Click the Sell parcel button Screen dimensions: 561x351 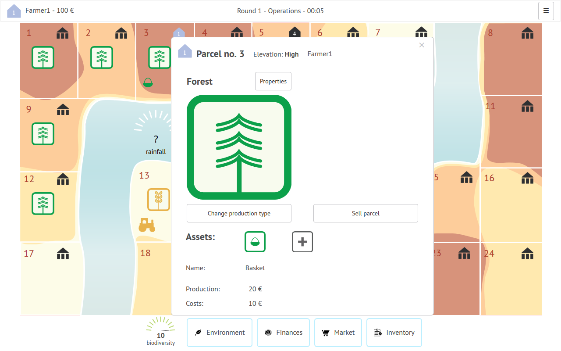[366, 213]
